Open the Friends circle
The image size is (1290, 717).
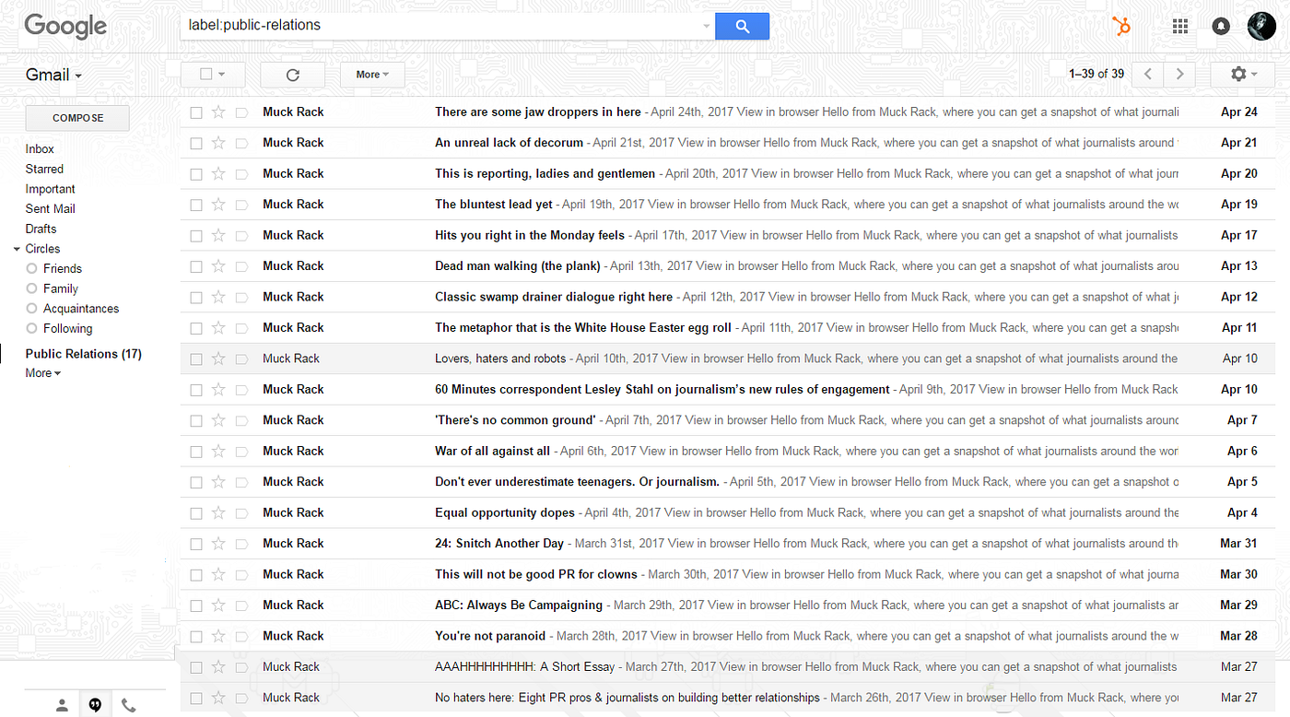point(63,269)
